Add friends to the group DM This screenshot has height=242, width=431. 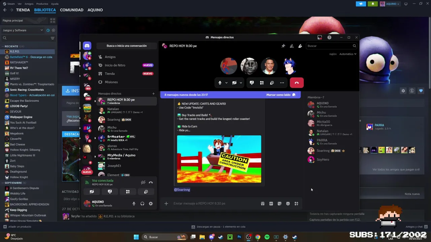(x=292, y=46)
